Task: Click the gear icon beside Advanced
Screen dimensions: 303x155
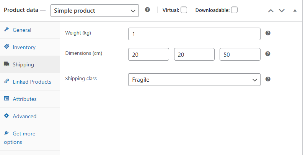Action: click(7, 115)
